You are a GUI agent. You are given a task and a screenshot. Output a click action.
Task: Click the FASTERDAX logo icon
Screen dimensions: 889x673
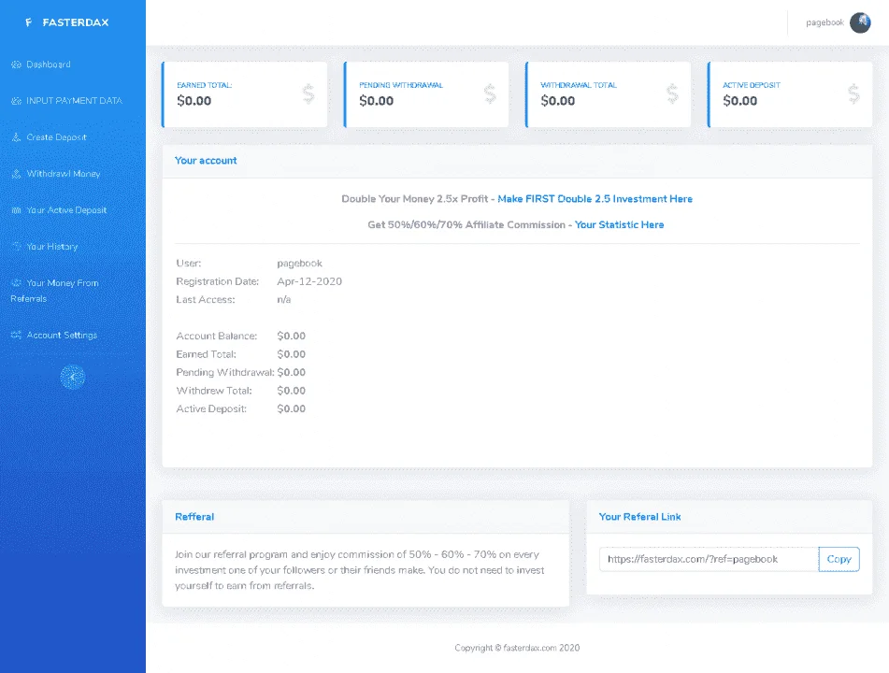[x=28, y=22]
